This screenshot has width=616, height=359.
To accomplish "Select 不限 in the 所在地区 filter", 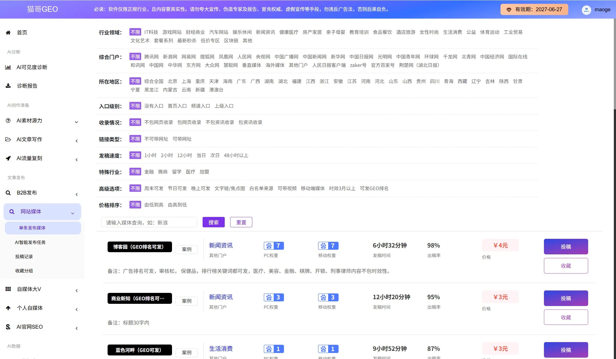I will tap(135, 81).
